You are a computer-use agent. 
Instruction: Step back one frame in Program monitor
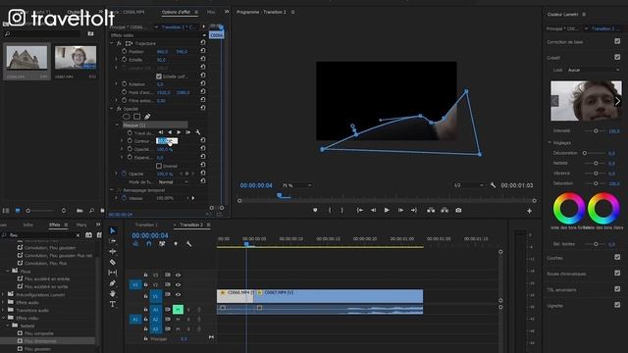(x=373, y=210)
